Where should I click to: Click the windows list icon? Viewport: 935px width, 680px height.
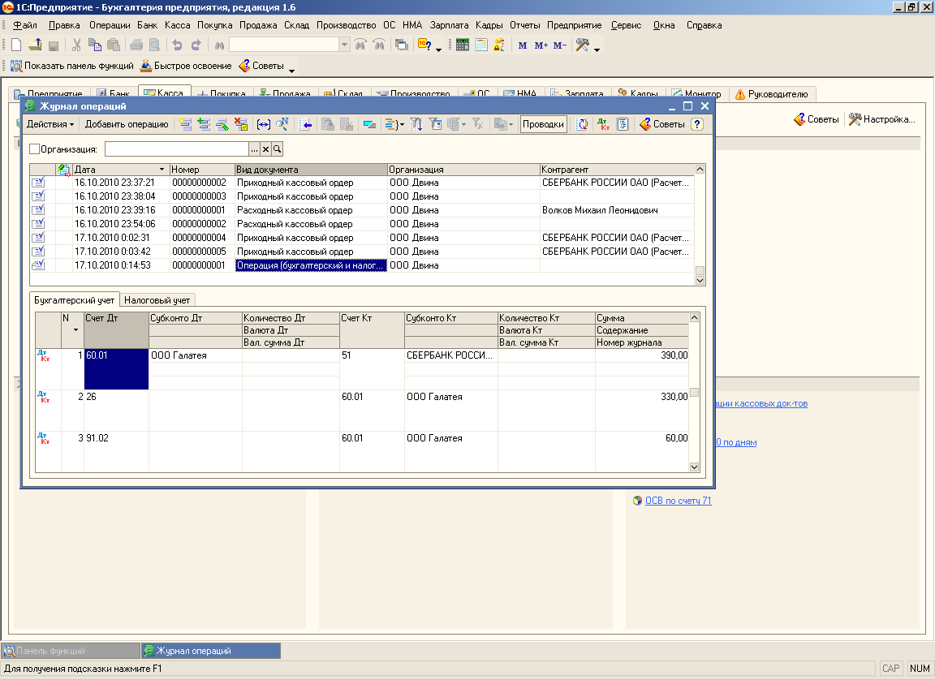pos(401,45)
